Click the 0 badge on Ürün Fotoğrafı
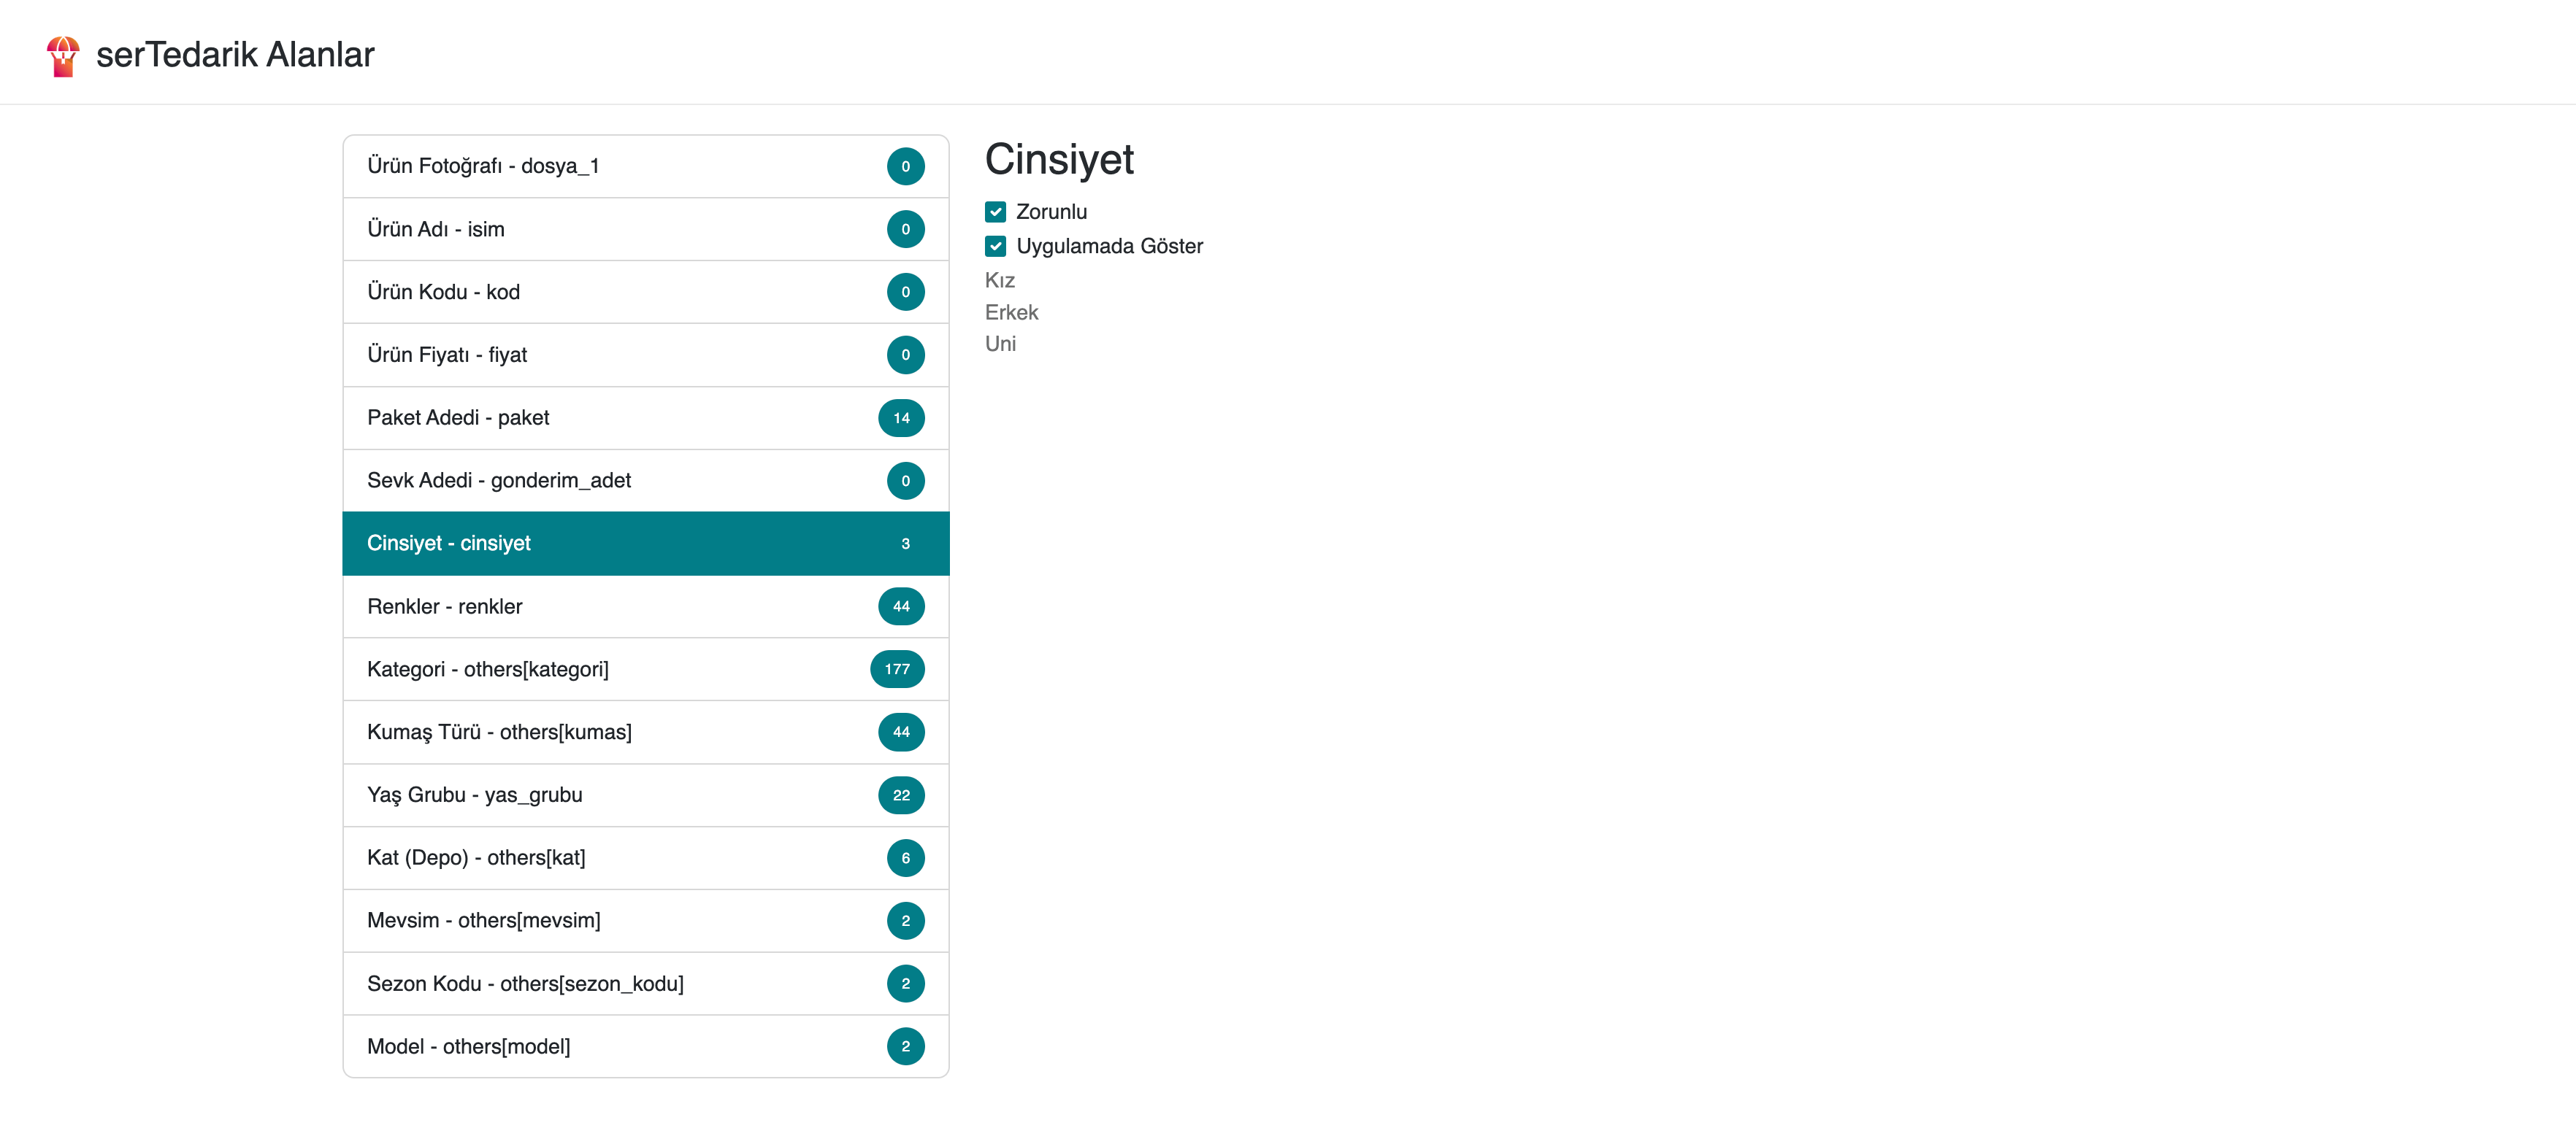Screen dimensions: 2576x1147 tap(905, 166)
